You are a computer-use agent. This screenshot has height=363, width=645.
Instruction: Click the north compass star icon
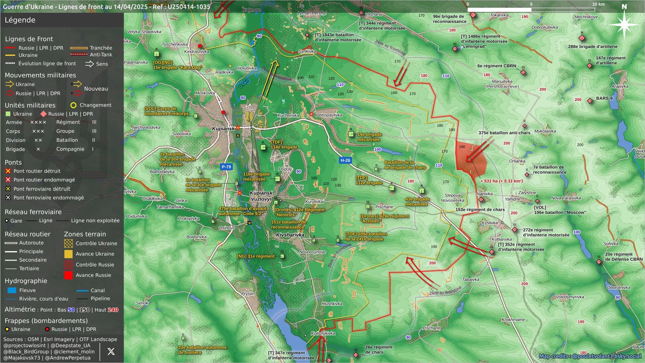click(x=624, y=25)
